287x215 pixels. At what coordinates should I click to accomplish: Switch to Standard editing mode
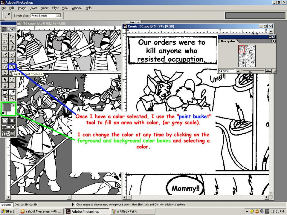(x=5, y=120)
